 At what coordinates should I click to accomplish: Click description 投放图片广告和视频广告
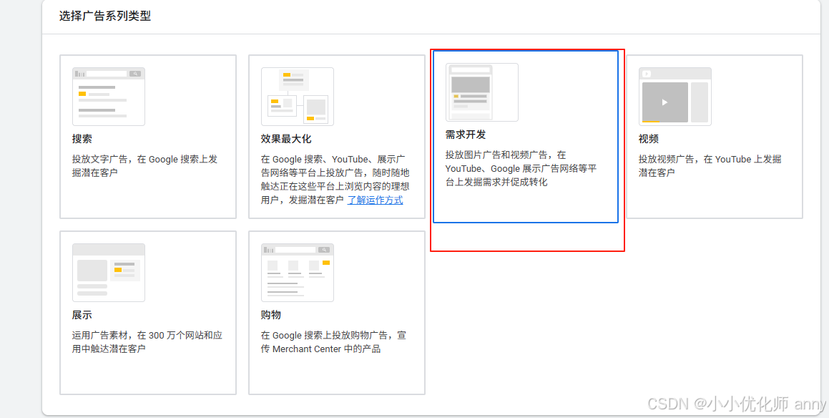(521, 168)
